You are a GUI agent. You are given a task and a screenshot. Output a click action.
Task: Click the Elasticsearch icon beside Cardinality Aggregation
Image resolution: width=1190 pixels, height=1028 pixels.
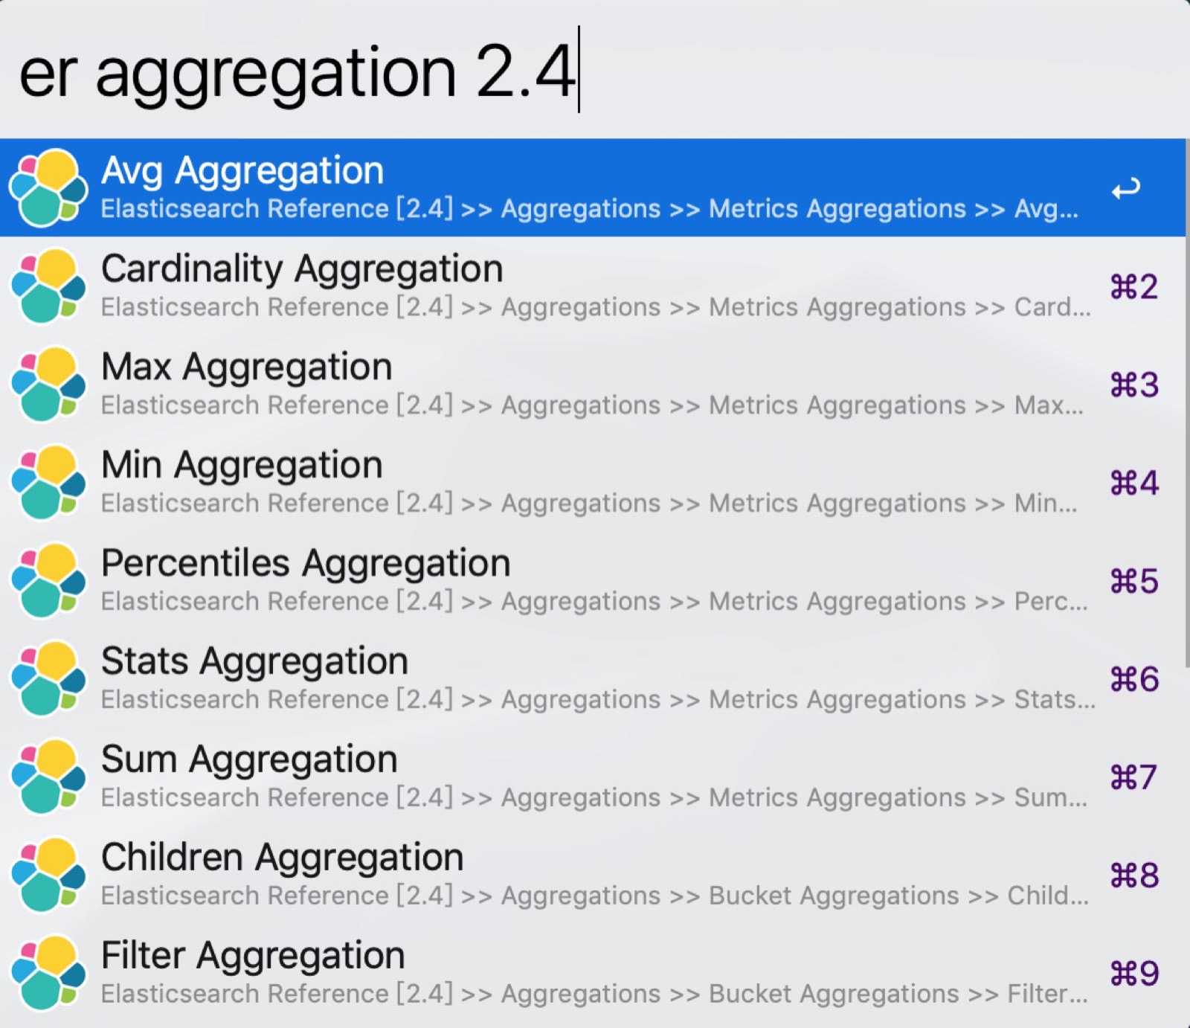(48, 286)
